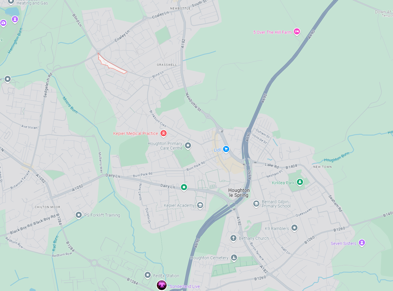Open the Seven Sisters purple landmark pin
The height and width of the screenshot is (291, 393).
click(362, 243)
